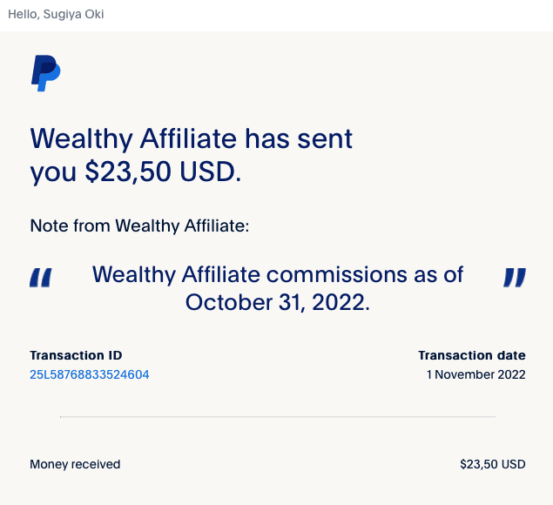Click 'October 31, 2022.' in the note
Viewport: 553px width, 505px height.
[x=278, y=303]
